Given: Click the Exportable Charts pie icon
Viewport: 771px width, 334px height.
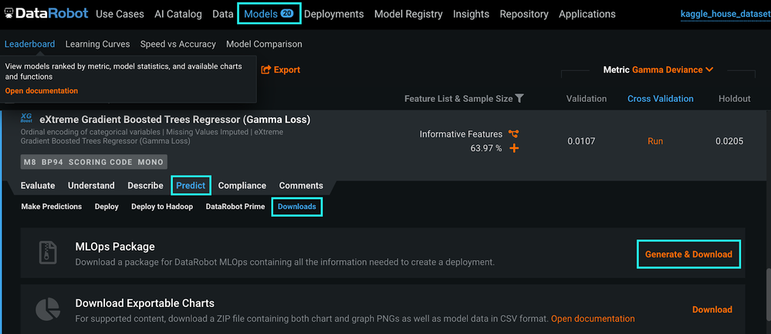Looking at the screenshot, I should (x=48, y=309).
